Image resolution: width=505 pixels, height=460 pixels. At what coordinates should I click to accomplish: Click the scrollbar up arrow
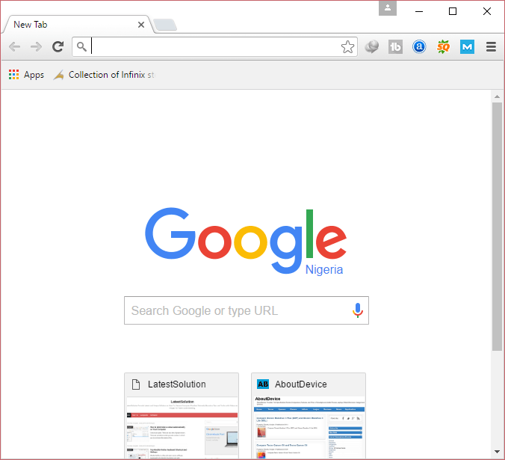click(497, 96)
